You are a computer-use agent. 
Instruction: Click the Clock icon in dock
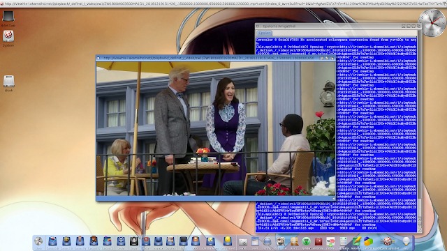tap(38, 241)
